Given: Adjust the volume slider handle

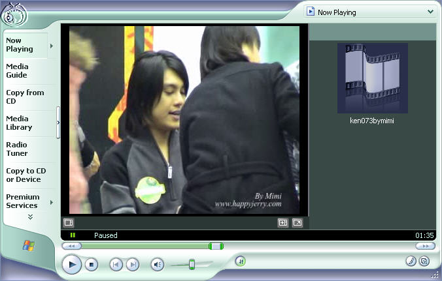Looking at the screenshot, I should (x=192, y=265).
